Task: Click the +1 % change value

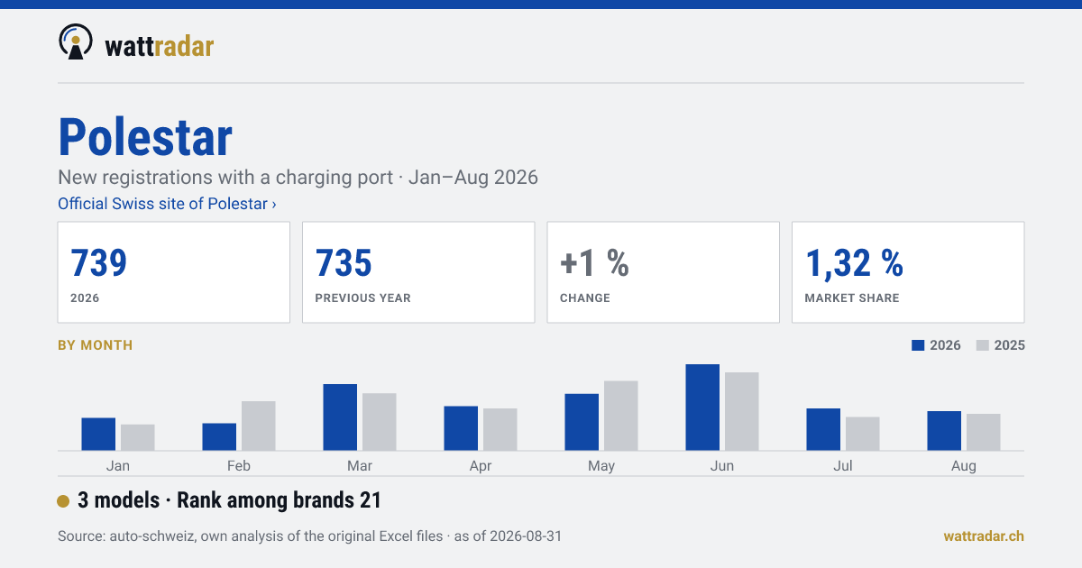Action: tap(594, 262)
